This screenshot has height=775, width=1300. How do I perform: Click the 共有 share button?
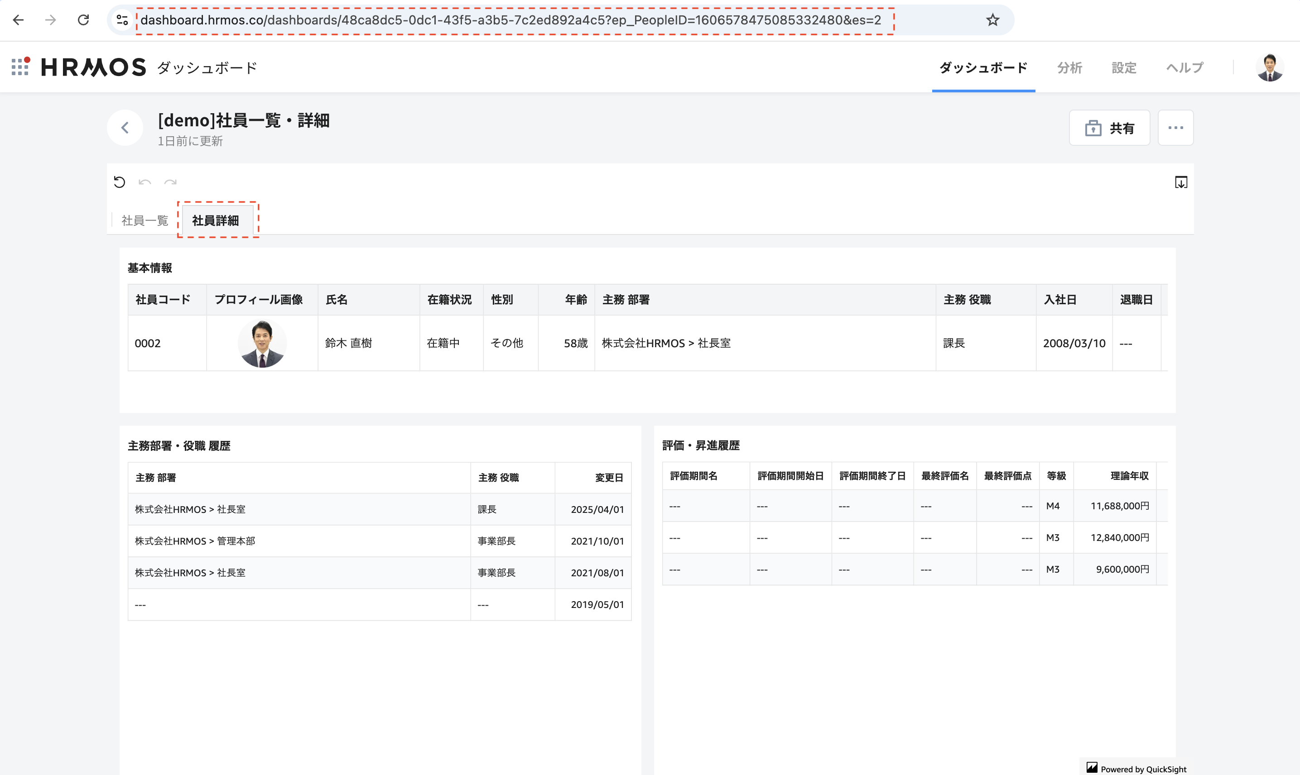tap(1109, 127)
